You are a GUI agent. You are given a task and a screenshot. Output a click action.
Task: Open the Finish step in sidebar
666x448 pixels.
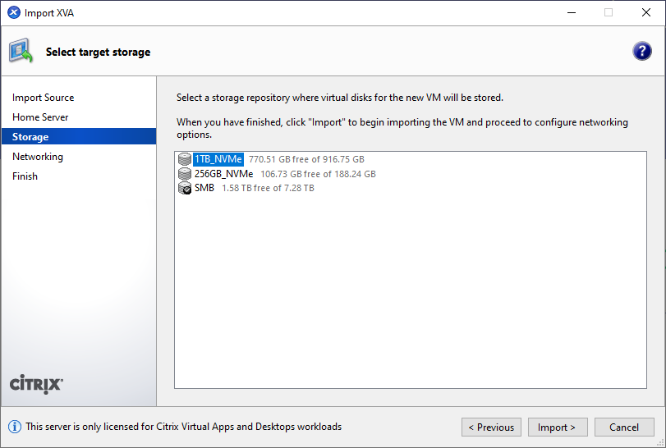pos(25,176)
